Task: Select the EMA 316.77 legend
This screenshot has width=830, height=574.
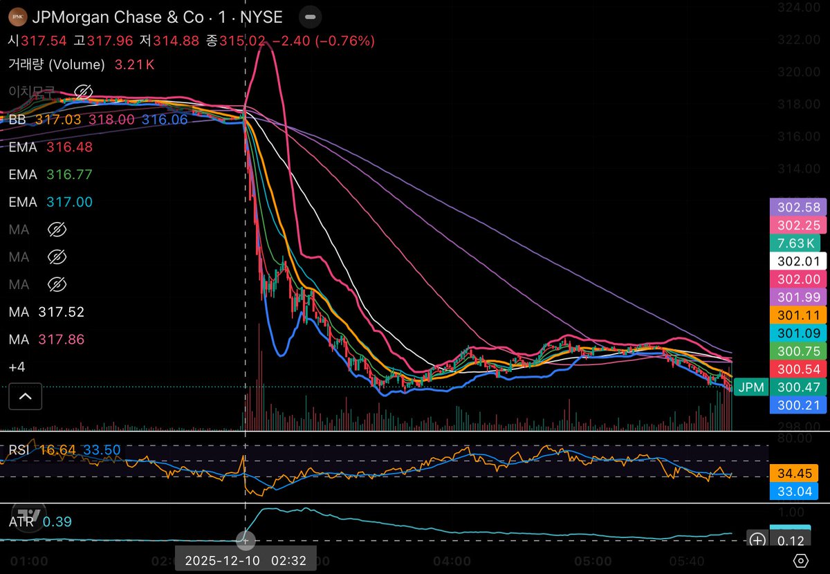Action: (x=50, y=175)
